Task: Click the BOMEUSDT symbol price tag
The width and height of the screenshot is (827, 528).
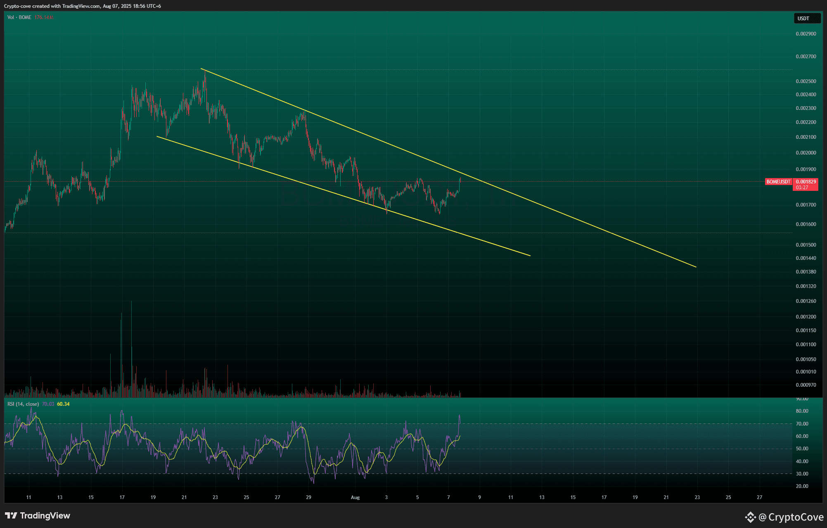Action: [x=778, y=182]
